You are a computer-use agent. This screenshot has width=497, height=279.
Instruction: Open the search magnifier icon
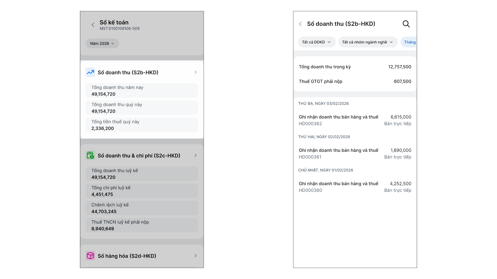406,24
